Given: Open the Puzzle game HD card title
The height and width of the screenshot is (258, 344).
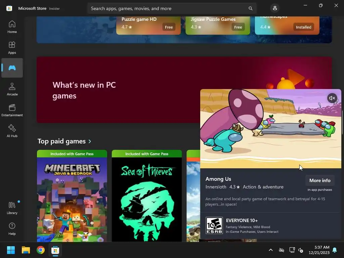Looking at the screenshot, I should click(x=139, y=19).
